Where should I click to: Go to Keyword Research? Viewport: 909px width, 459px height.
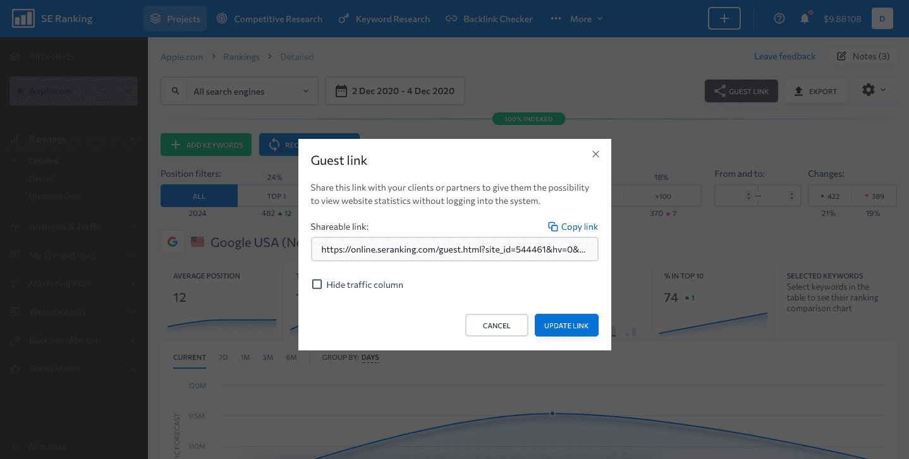(384, 19)
